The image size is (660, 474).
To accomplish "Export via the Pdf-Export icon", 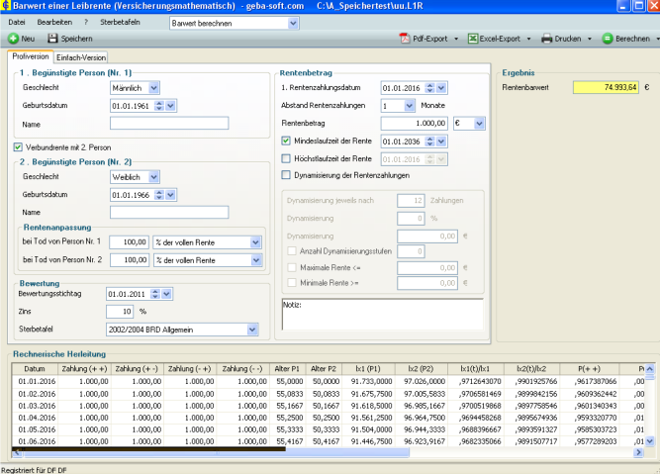I will 405,39.
